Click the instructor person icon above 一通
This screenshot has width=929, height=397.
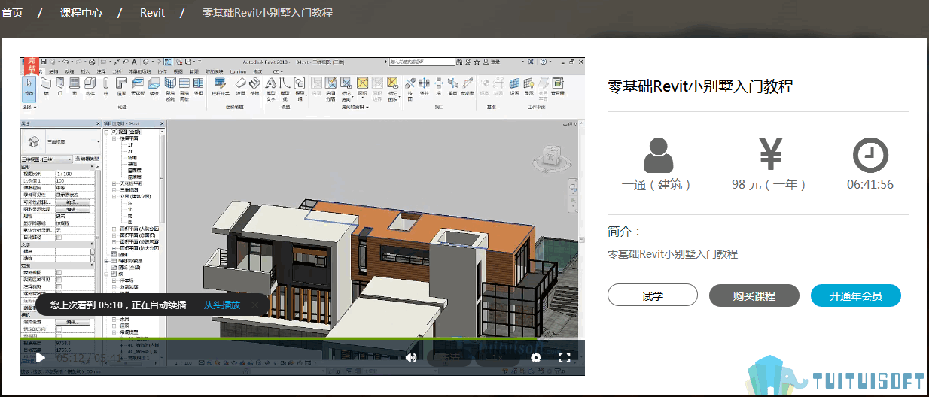[658, 155]
